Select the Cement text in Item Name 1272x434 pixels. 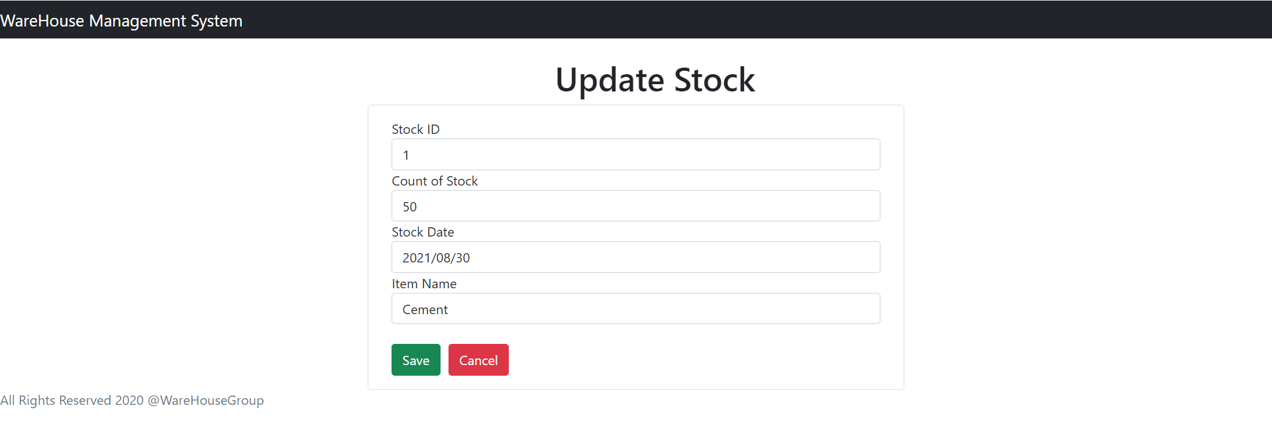coord(425,309)
